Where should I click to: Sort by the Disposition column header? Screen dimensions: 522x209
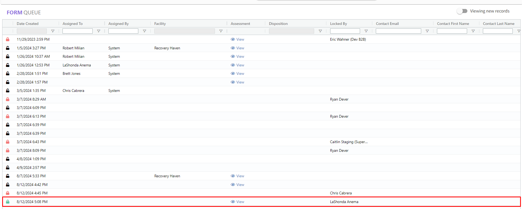278,24
